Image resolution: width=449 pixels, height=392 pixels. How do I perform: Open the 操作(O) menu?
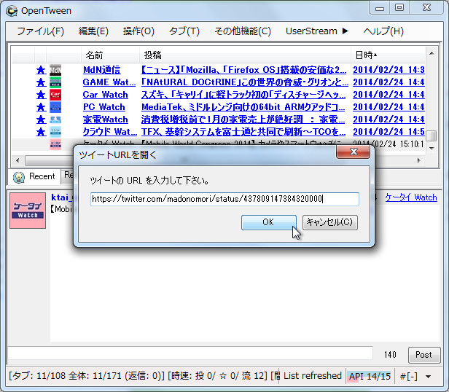coord(138,31)
